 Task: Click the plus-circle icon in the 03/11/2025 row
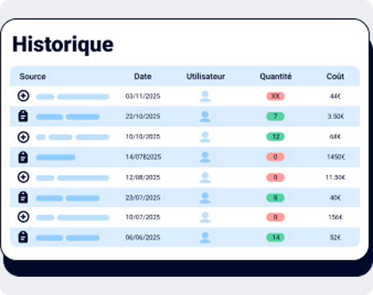click(24, 96)
